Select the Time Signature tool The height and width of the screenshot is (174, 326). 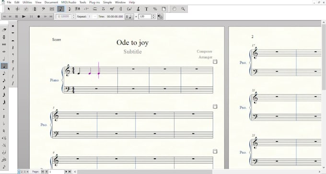click(35, 9)
